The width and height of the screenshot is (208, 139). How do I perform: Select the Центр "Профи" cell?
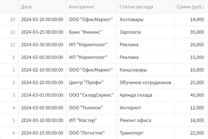click(x=91, y=82)
